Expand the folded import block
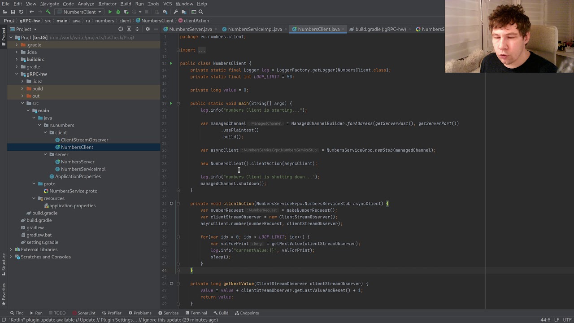Image resolution: width=574 pixels, height=323 pixels. 201,50
